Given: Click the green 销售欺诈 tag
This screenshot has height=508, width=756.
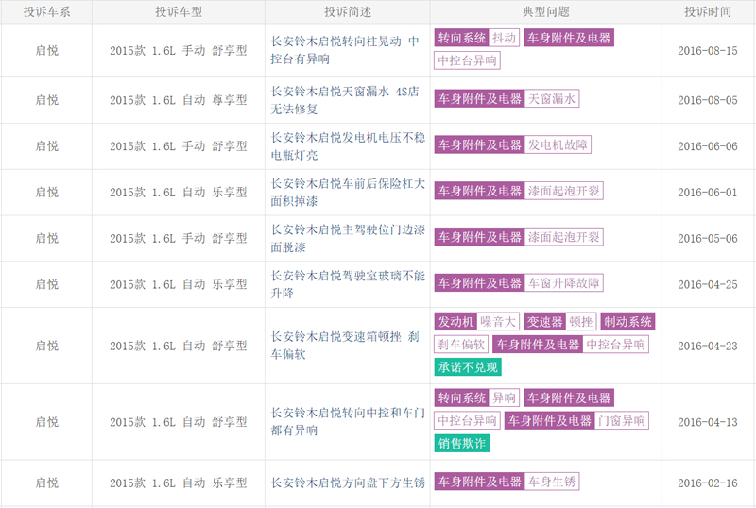Looking at the screenshot, I should (462, 443).
